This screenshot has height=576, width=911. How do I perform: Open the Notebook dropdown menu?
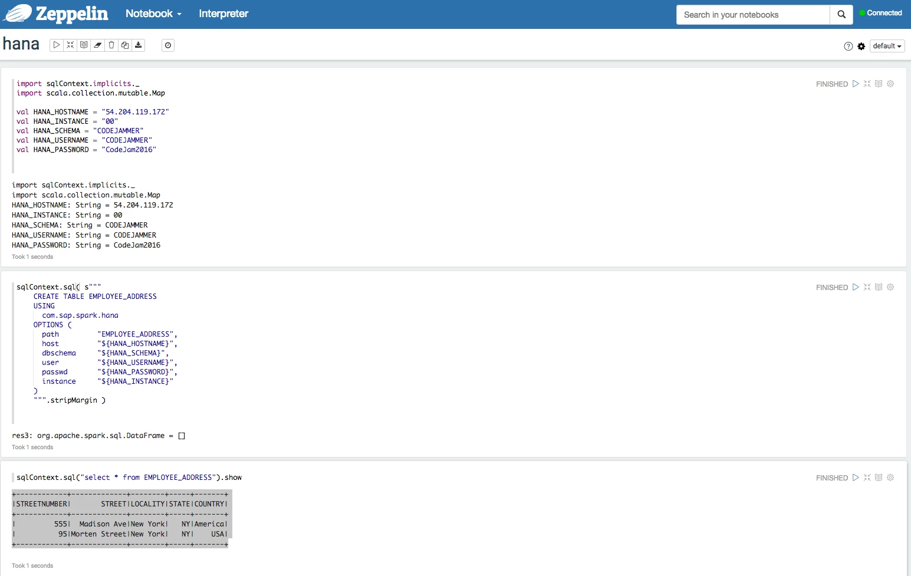153,14
